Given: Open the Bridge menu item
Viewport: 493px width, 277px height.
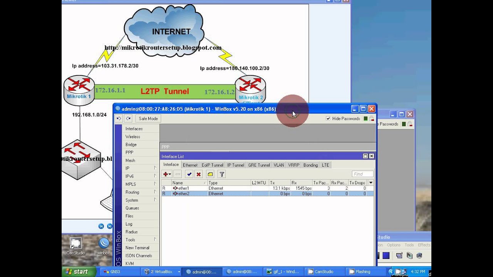Looking at the screenshot, I should (x=141, y=145).
